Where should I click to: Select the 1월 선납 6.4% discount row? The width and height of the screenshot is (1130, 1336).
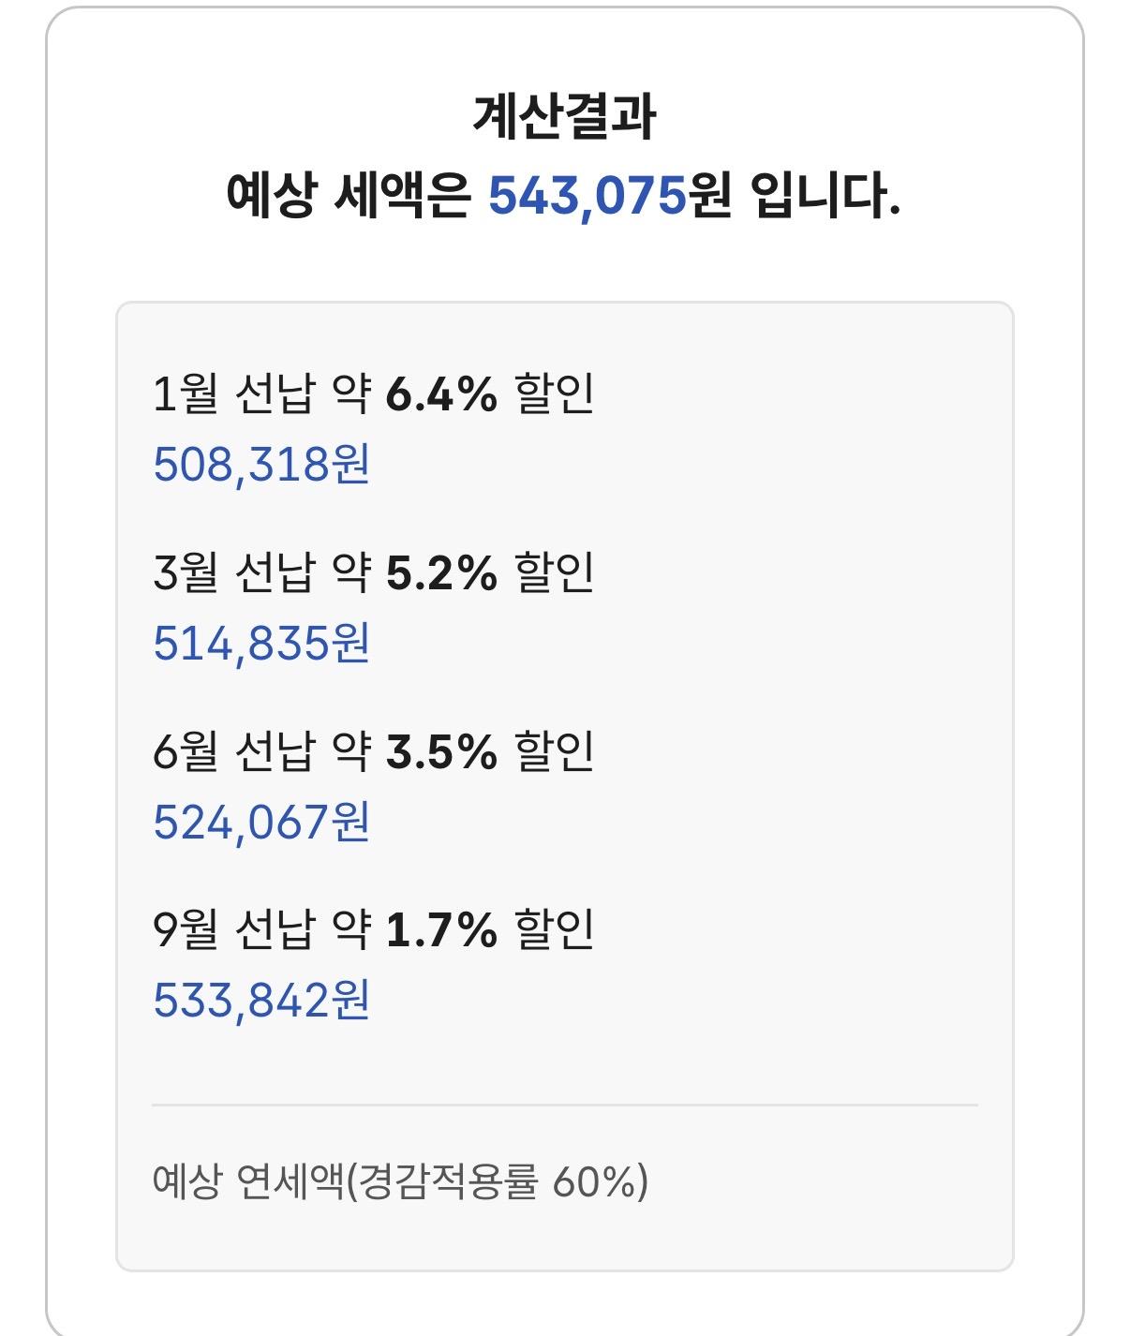(373, 393)
